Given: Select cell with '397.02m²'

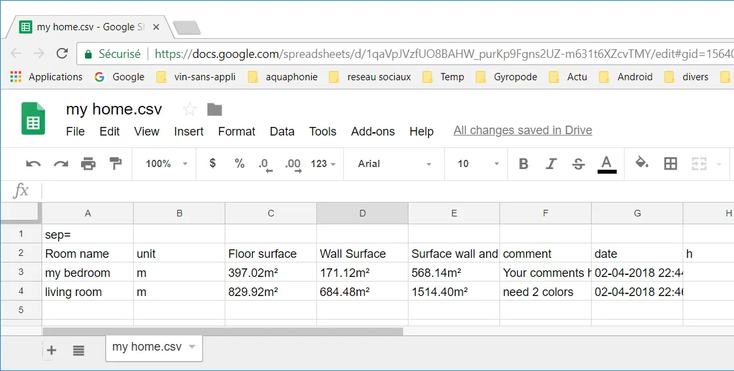Looking at the screenshot, I should pyautogui.click(x=271, y=272).
